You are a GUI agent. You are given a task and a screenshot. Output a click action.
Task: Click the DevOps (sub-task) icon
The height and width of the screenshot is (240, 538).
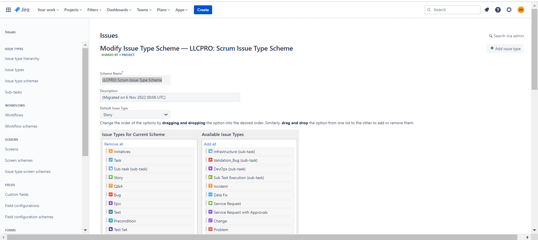(210, 169)
